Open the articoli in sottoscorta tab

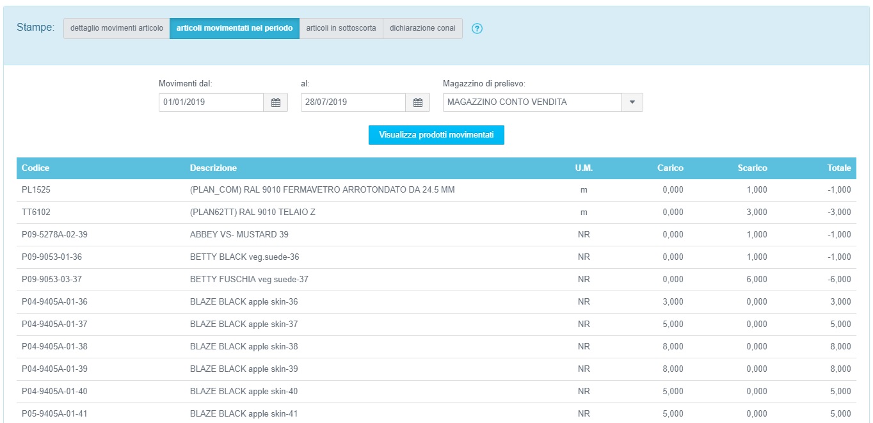341,29
